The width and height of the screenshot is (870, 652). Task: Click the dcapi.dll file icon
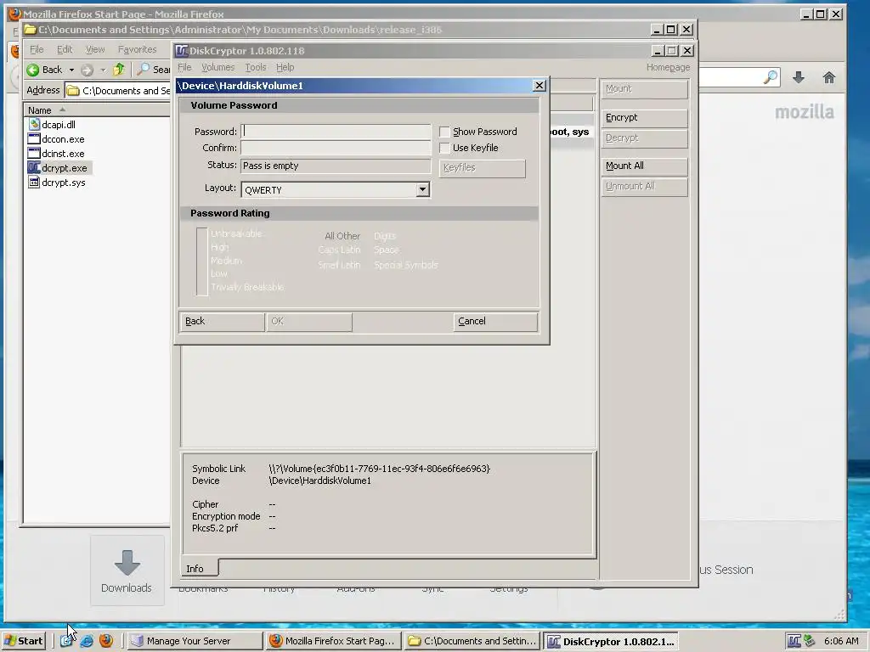[x=34, y=124]
